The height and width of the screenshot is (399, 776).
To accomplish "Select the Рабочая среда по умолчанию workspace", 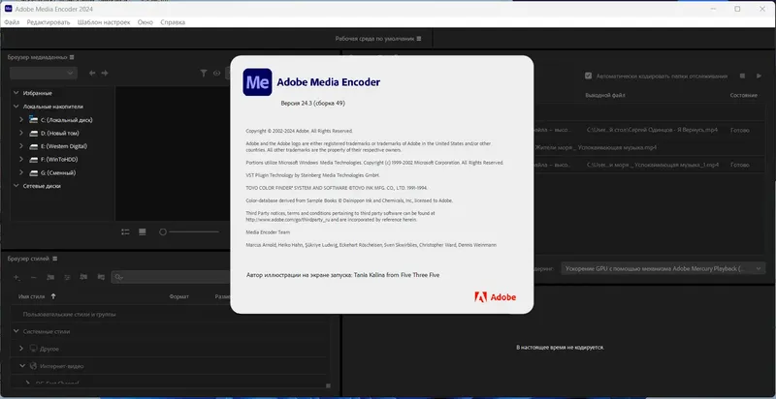I will pyautogui.click(x=374, y=39).
